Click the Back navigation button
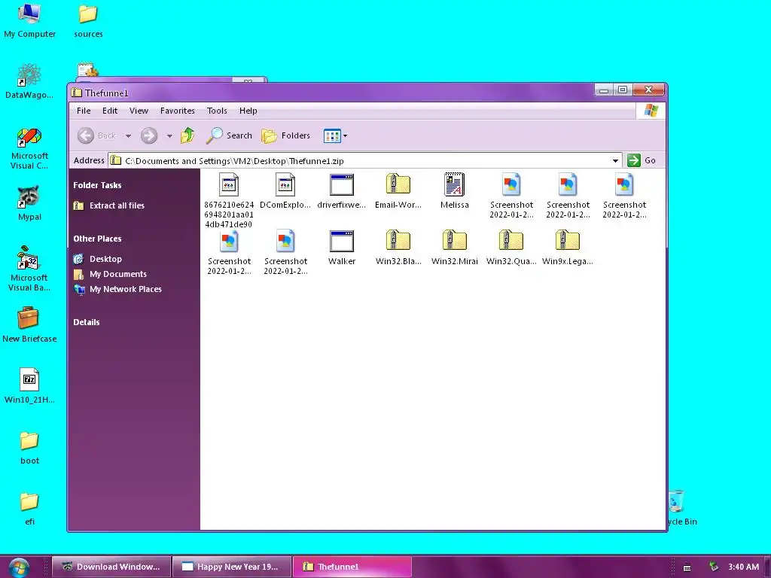This screenshot has width=771, height=578. (x=97, y=135)
